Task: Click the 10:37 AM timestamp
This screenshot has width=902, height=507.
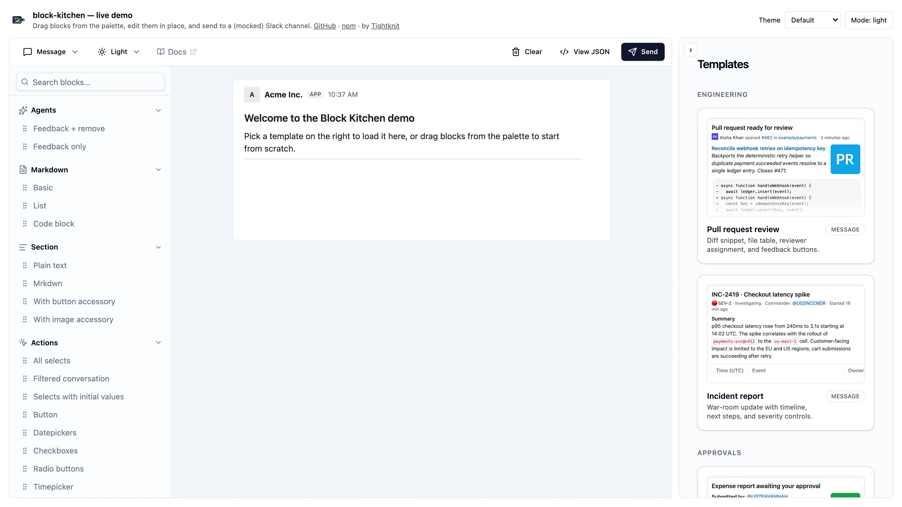Action: click(x=342, y=94)
